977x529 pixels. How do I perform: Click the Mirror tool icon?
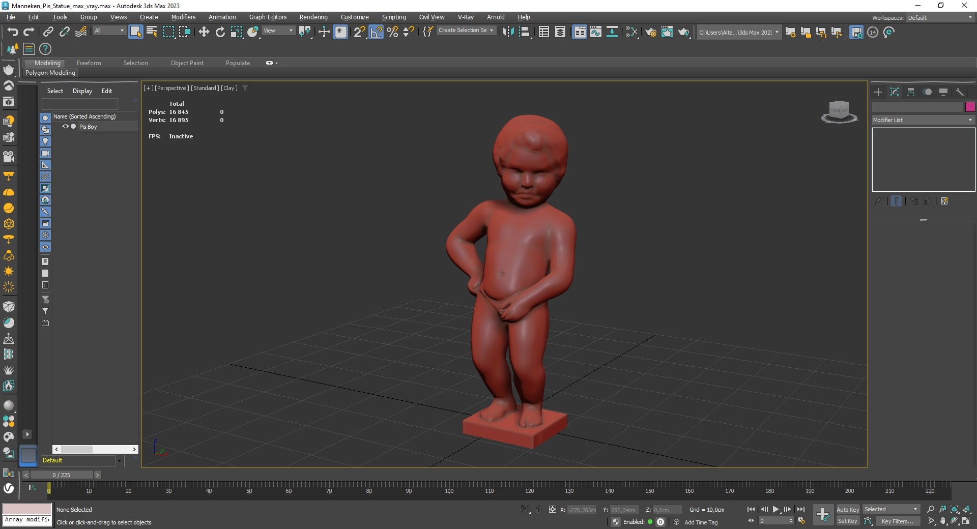pyautogui.click(x=508, y=32)
